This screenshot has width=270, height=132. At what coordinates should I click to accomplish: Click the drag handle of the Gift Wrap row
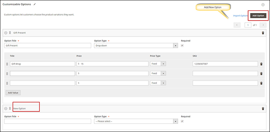coord(7,64)
